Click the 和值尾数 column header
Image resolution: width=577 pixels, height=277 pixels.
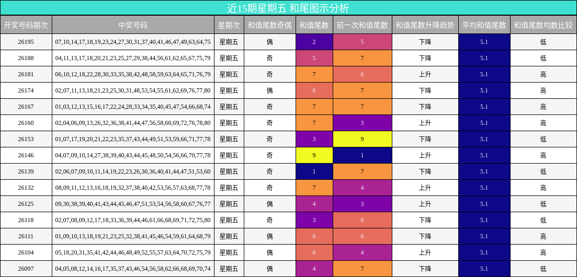click(x=314, y=25)
